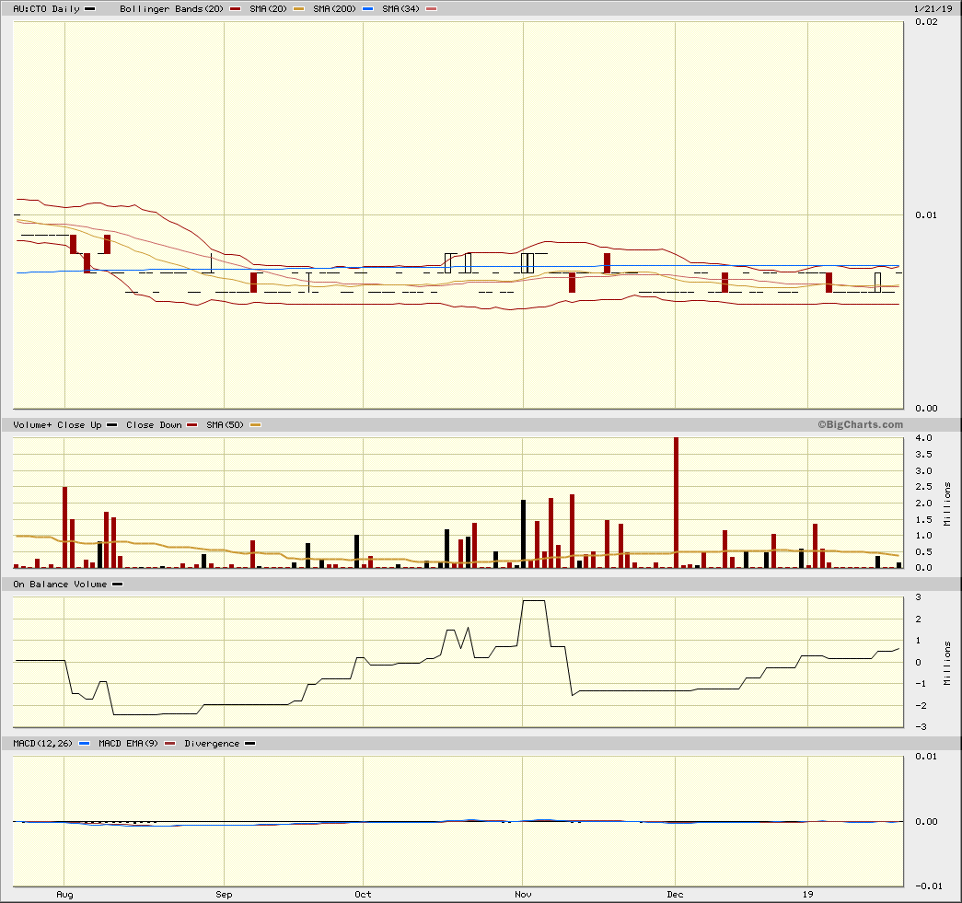Click the red candlestick in early August

pos(74,244)
